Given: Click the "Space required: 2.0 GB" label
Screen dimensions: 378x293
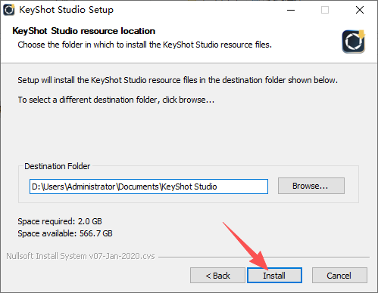Looking at the screenshot, I should pyautogui.click(x=60, y=221).
